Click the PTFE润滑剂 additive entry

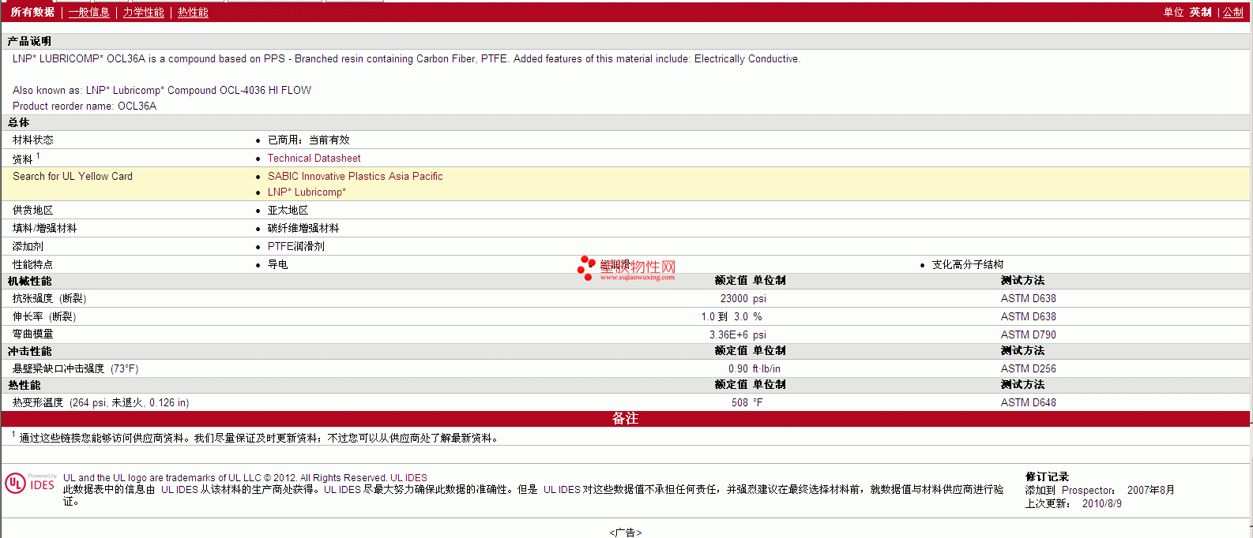[x=295, y=246]
